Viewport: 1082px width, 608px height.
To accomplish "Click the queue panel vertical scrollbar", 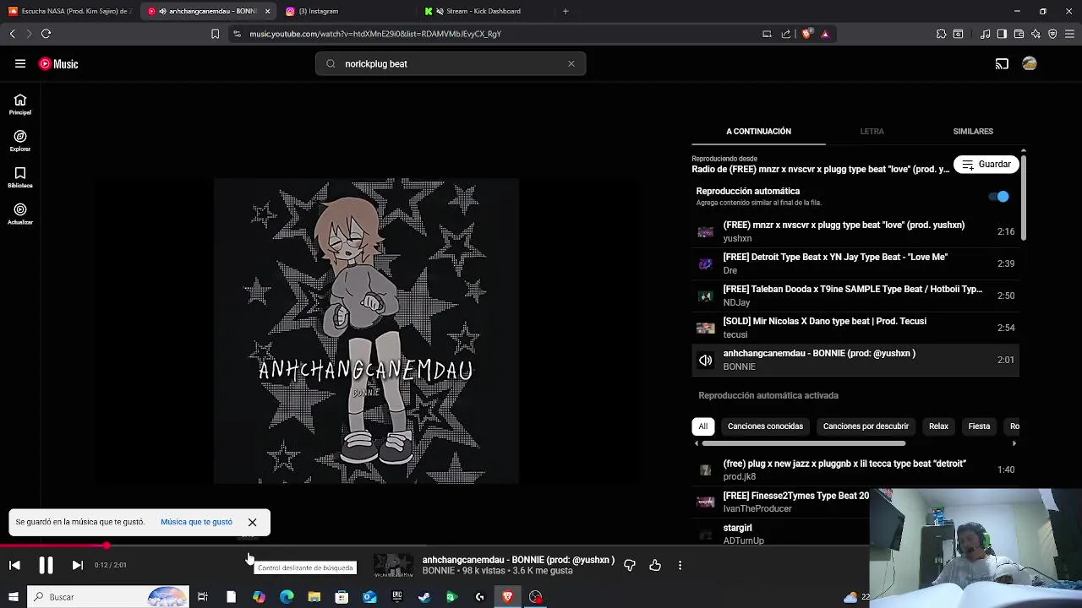I will pos(1023,196).
